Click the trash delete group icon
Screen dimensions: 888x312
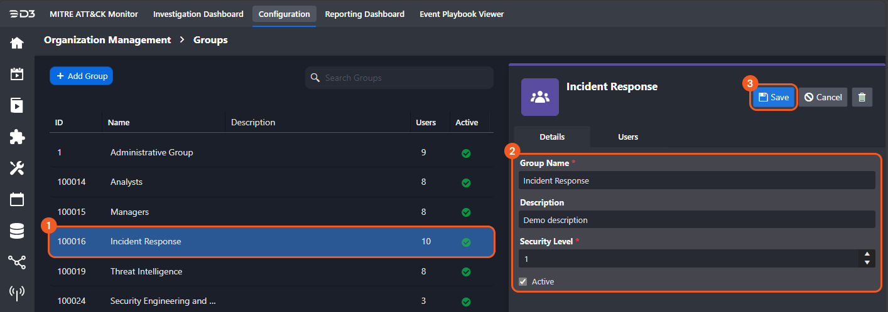(862, 97)
